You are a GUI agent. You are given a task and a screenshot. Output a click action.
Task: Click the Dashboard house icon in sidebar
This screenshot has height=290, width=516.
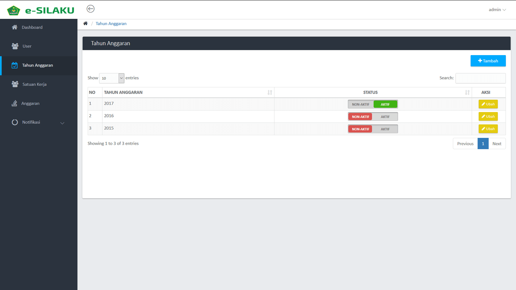pyautogui.click(x=15, y=27)
